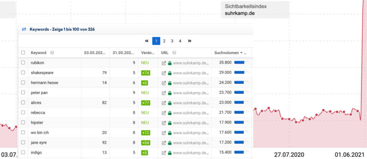Open external link icon in peter pan row
367x159 pixels.
point(164,93)
